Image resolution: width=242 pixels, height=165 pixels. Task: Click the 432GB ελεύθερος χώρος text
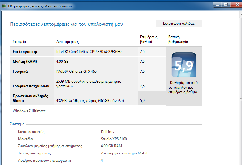[x=90, y=101]
